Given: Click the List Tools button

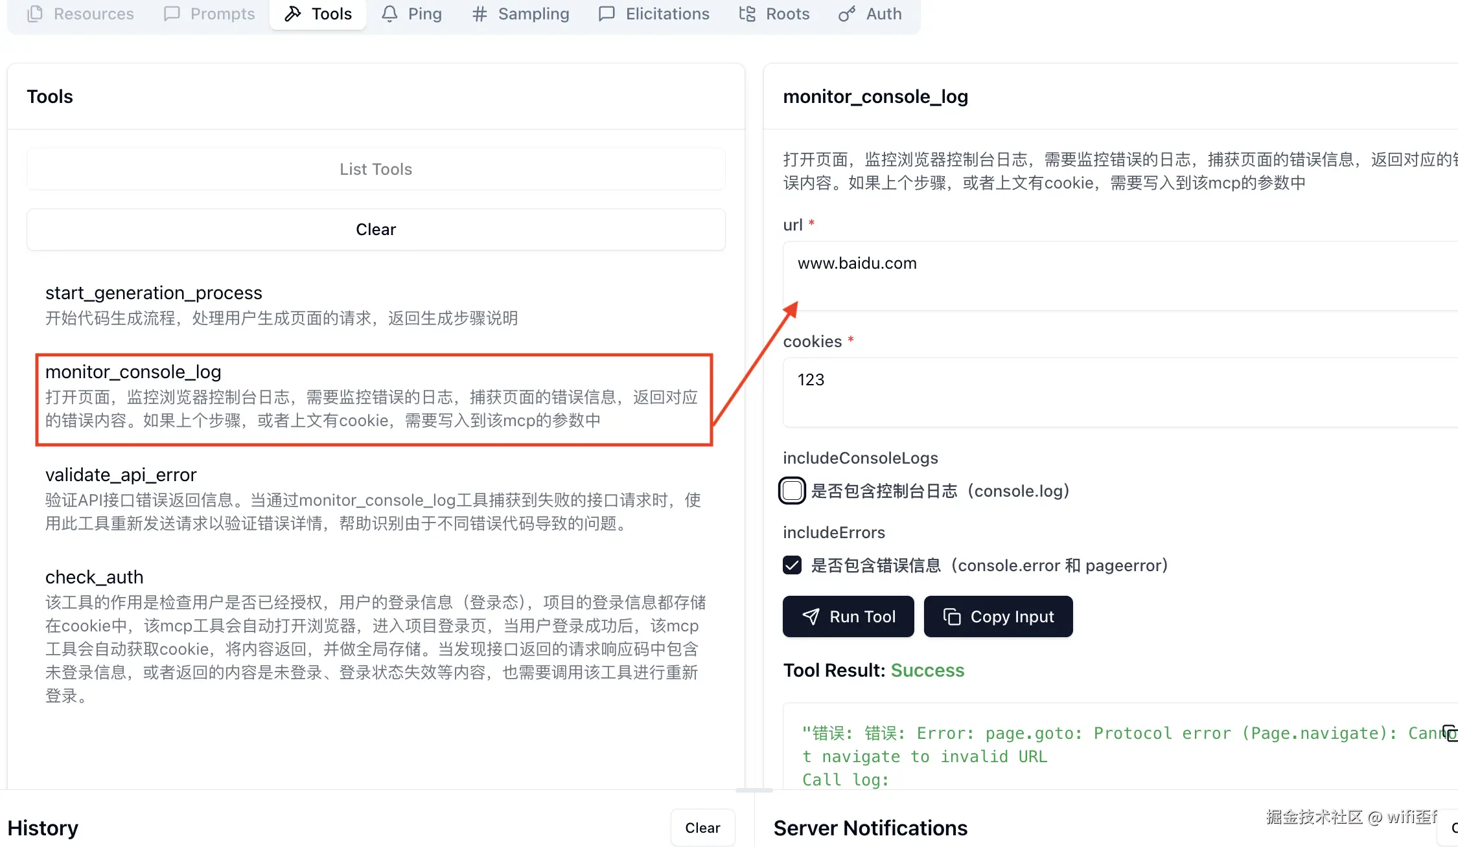Looking at the screenshot, I should [376, 169].
